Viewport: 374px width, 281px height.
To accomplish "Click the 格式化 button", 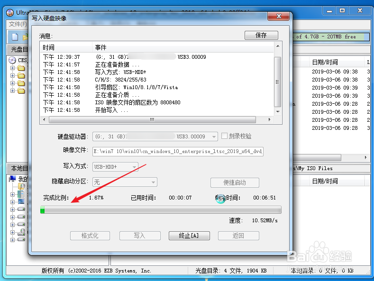I will pyautogui.click(x=90, y=236).
